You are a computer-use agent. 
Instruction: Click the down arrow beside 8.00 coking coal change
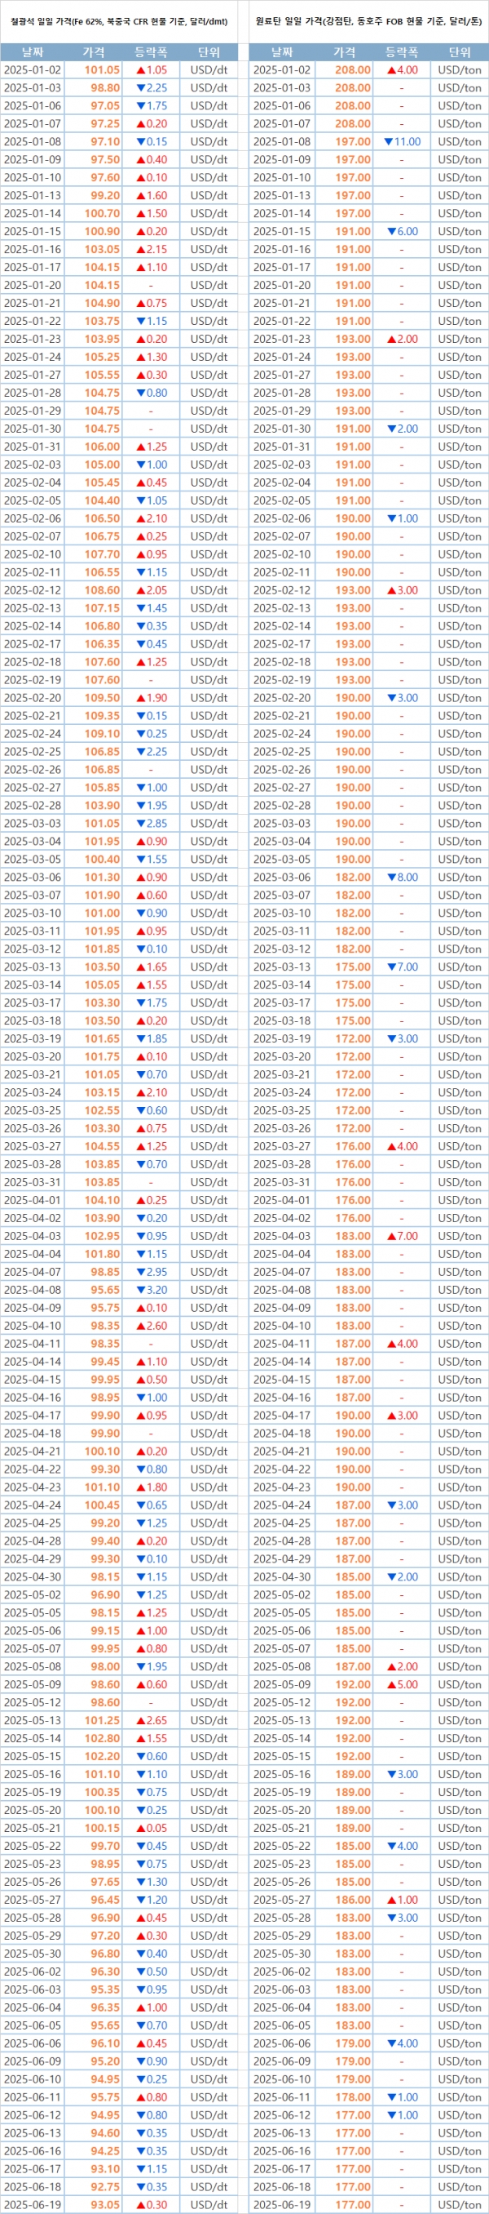(x=391, y=878)
